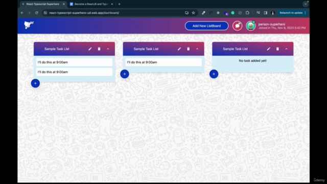Open the Chrome profile avatar
Viewport: 327px width, 184px height.
(273, 13)
